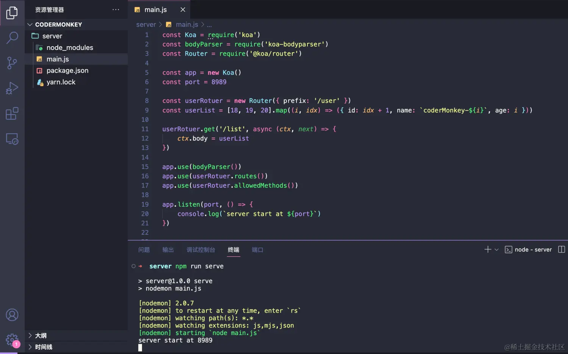Screen dimensions: 568x354
Task: Collapse the CODERMONKEY workspace section
Action: tap(76, 25)
